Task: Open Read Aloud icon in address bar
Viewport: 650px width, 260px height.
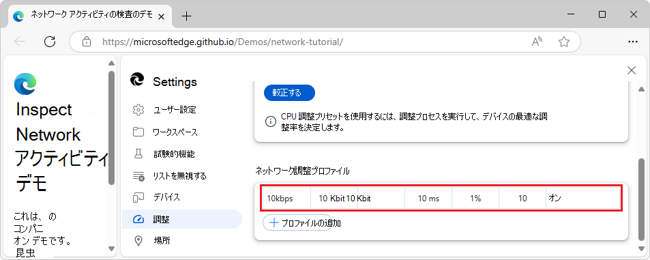Action: 537,42
